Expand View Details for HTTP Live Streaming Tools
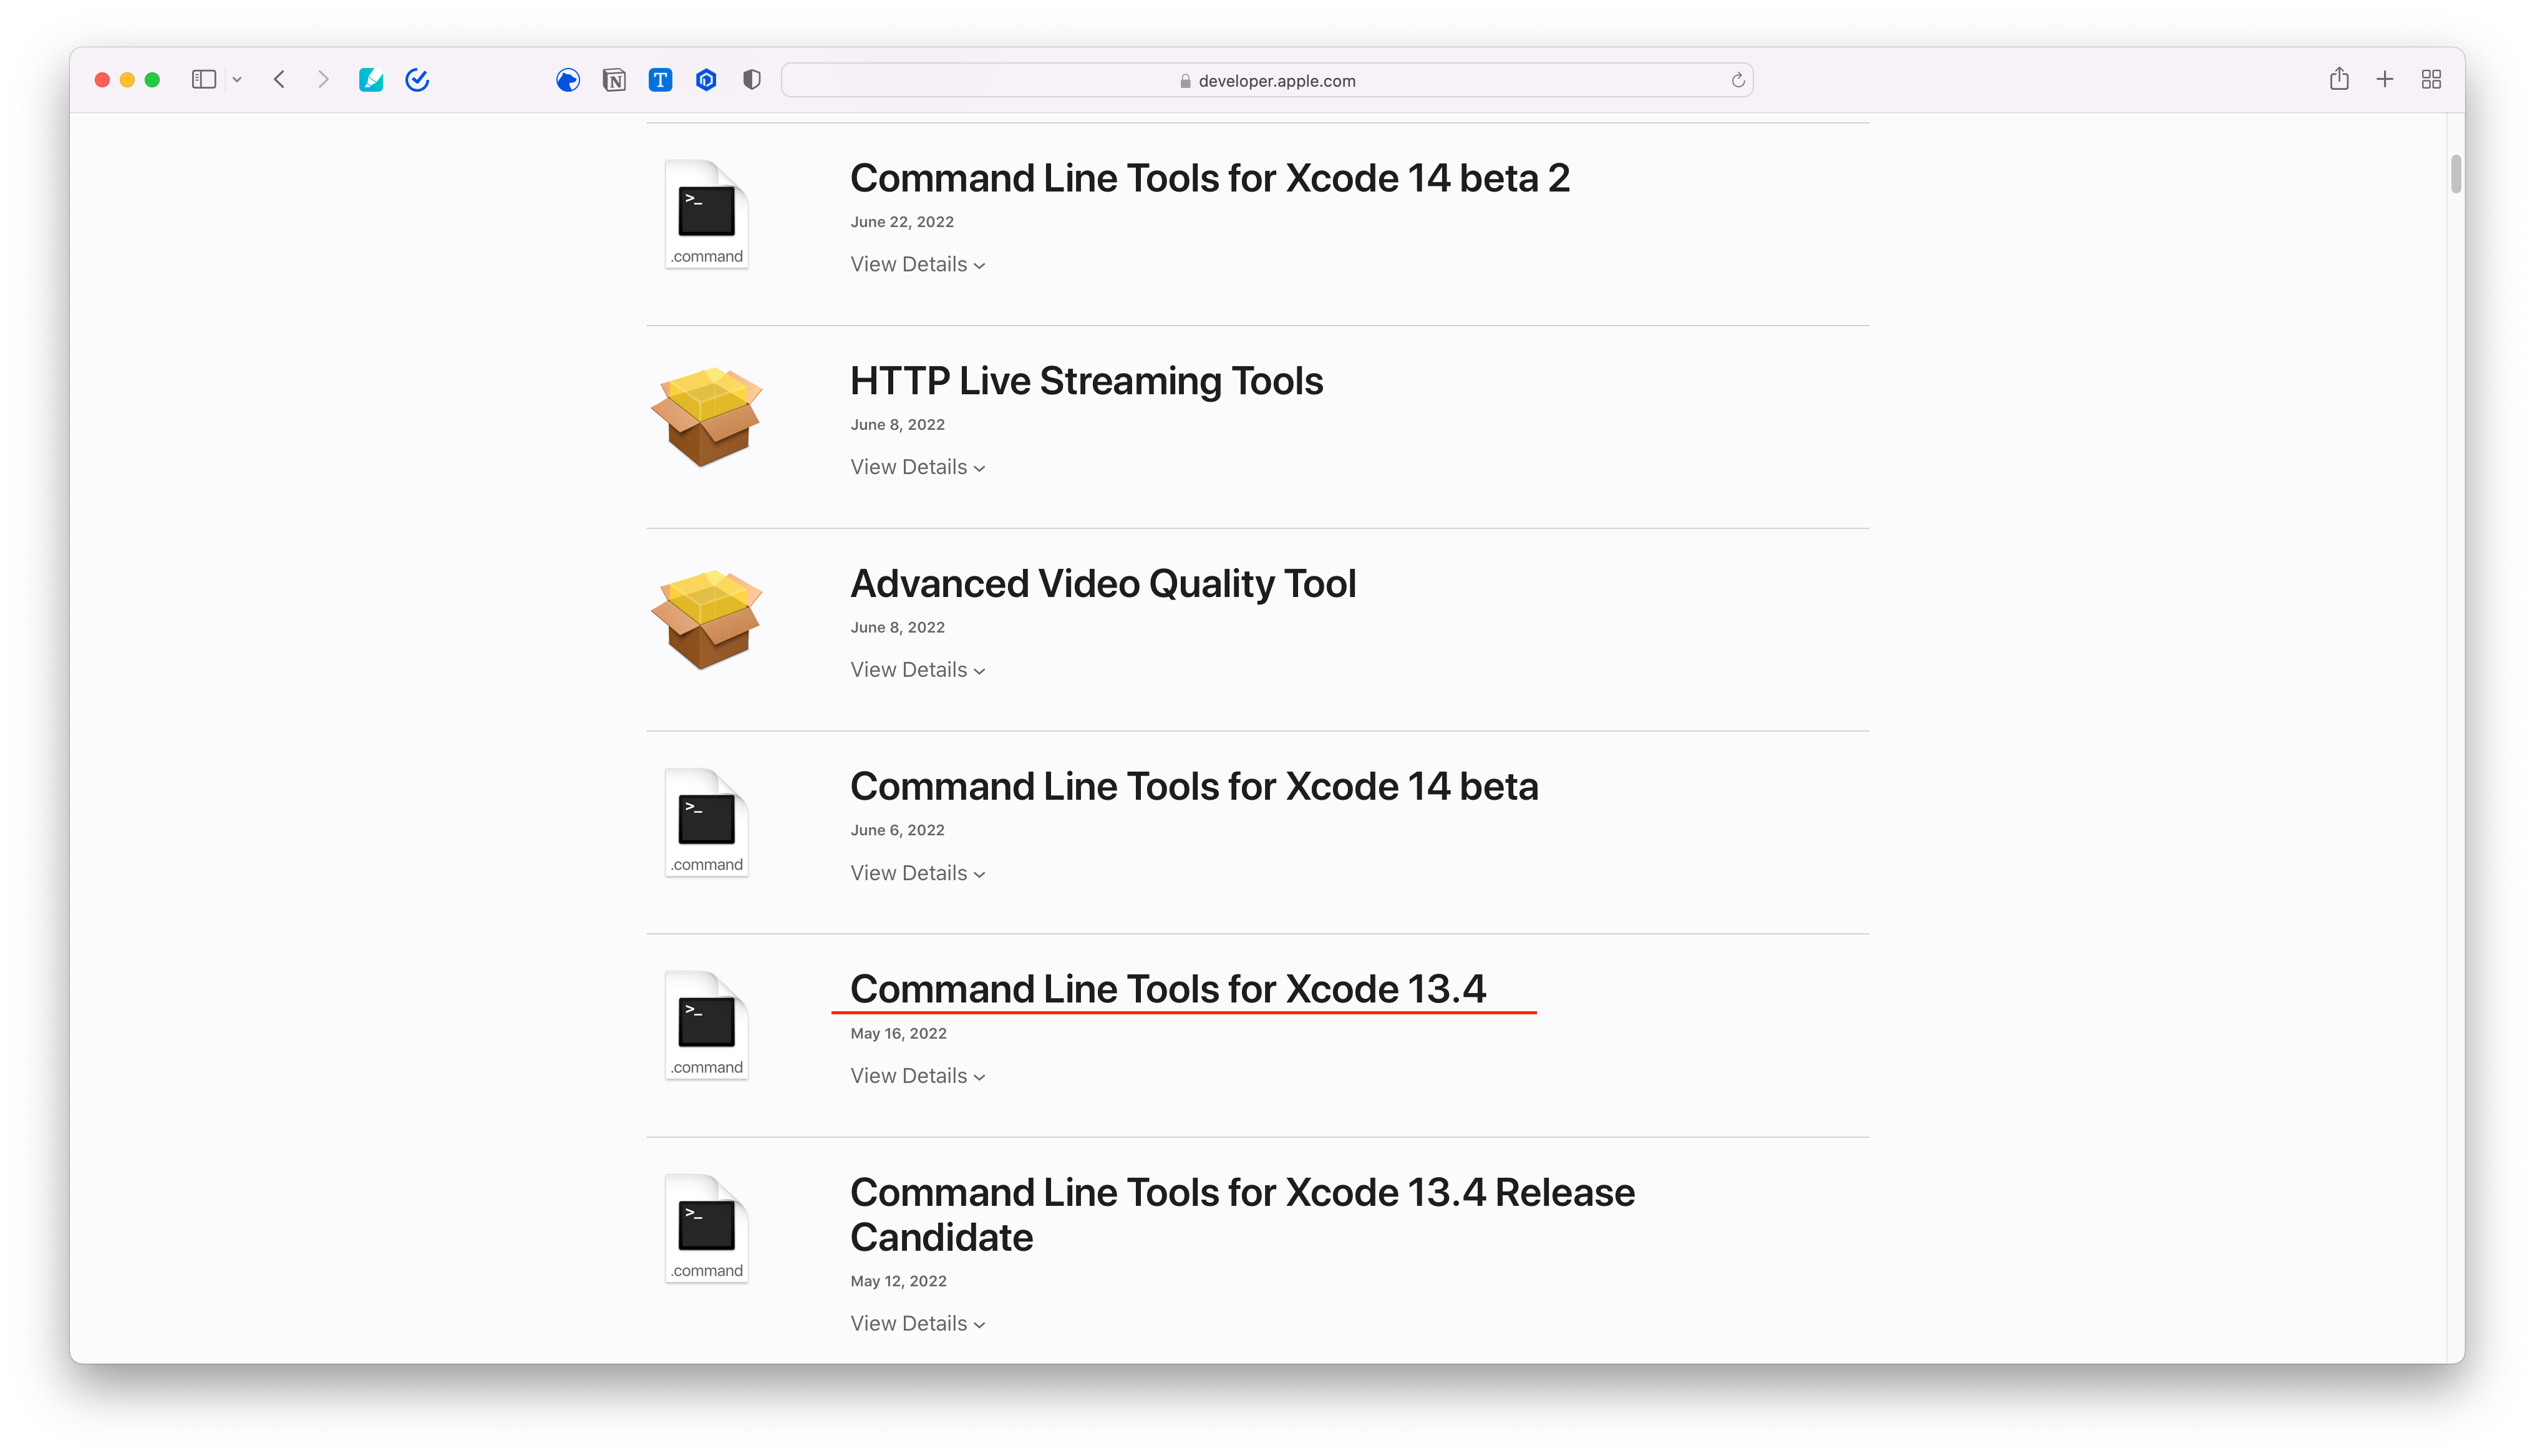2535x1456 pixels. pyautogui.click(x=917, y=468)
